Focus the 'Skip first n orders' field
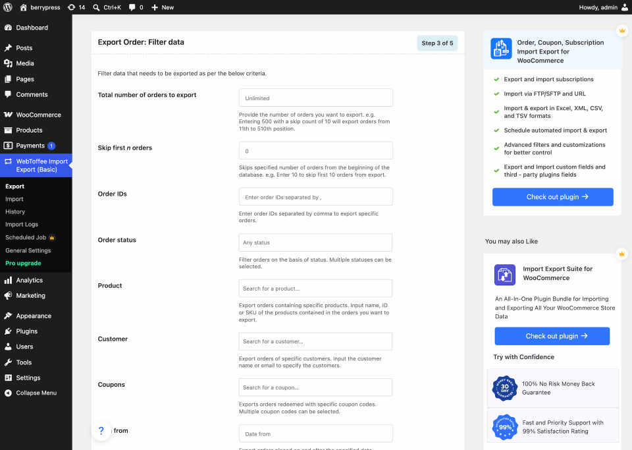The height and width of the screenshot is (450, 632). tap(315, 151)
